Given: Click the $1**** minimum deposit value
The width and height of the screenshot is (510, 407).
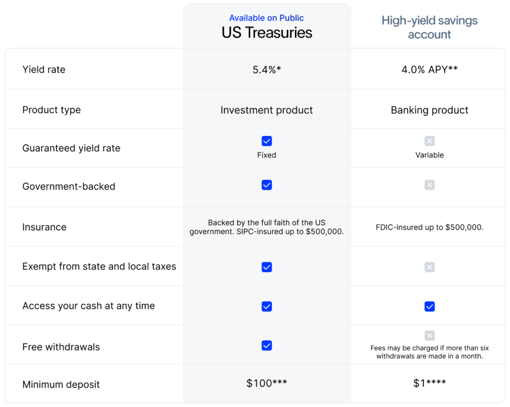Looking at the screenshot, I should pos(429,383).
